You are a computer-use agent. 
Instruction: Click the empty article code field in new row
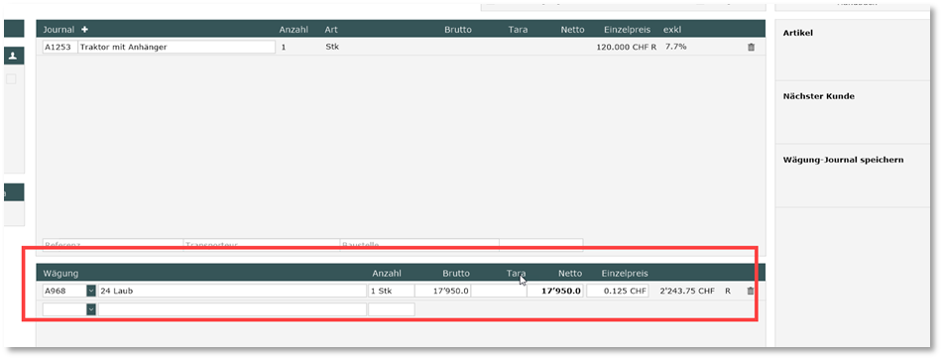click(64, 308)
